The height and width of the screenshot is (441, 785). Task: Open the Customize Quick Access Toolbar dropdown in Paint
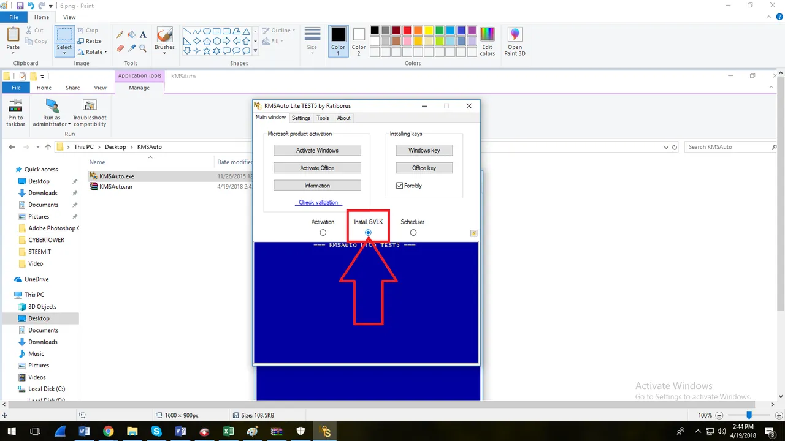click(x=51, y=6)
